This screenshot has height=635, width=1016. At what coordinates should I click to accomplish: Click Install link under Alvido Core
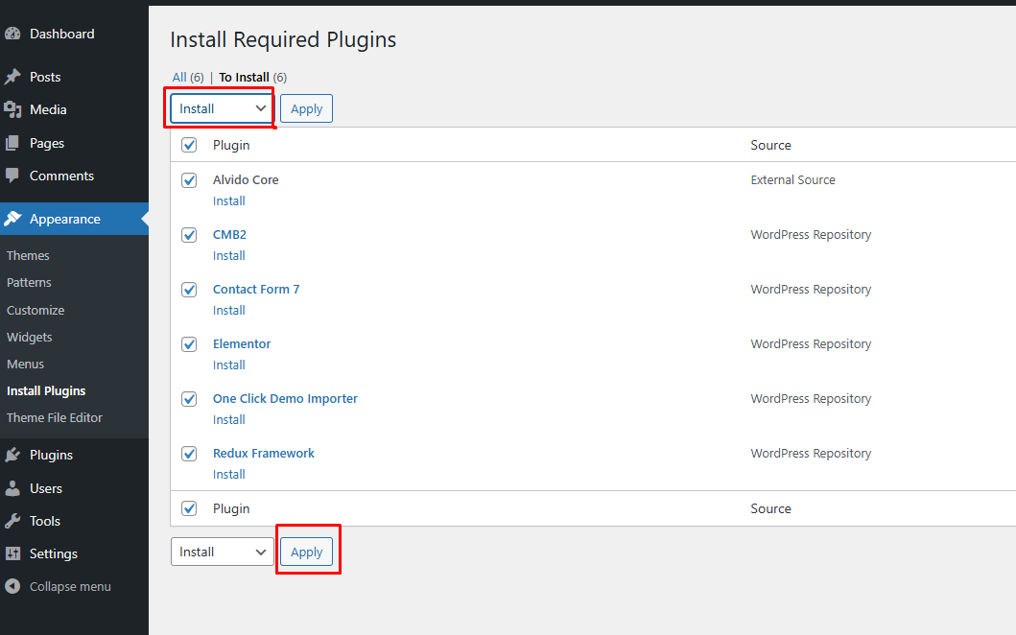point(228,200)
